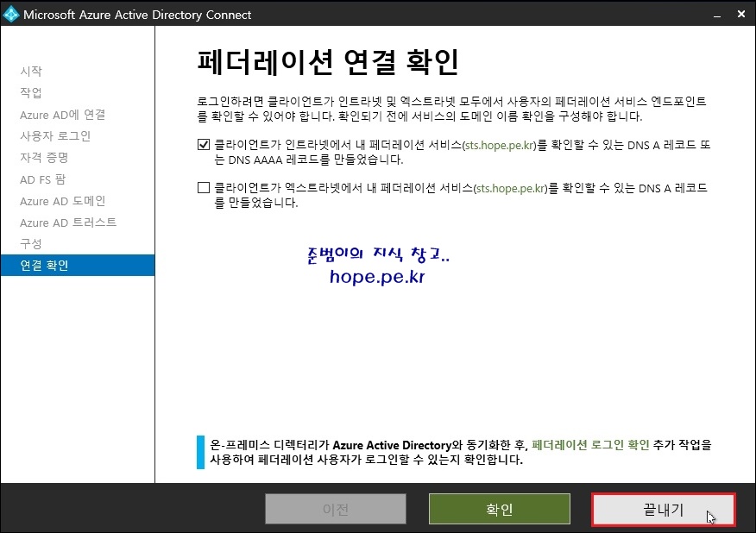Click the 확인 verify button
Image resolution: width=756 pixels, height=533 pixels.
coord(500,509)
